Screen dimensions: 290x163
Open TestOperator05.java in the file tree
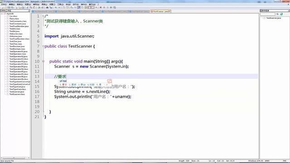point(18,72)
